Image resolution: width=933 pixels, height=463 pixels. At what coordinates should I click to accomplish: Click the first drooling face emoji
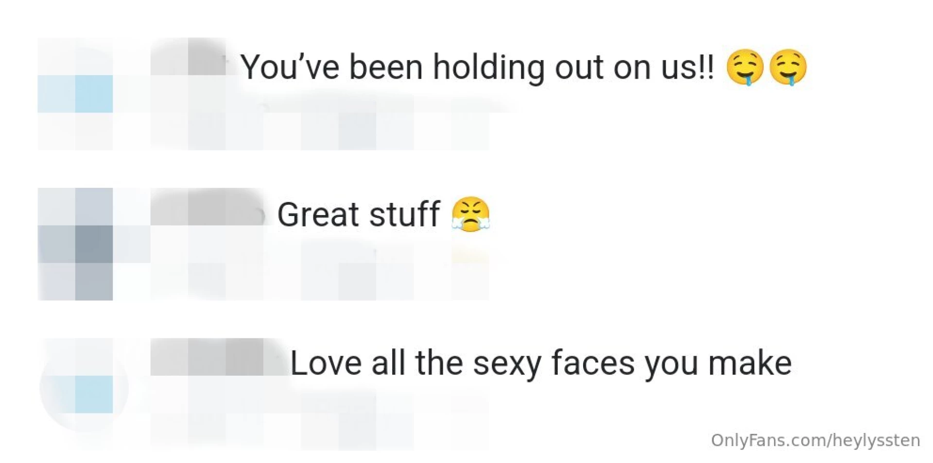tap(745, 67)
